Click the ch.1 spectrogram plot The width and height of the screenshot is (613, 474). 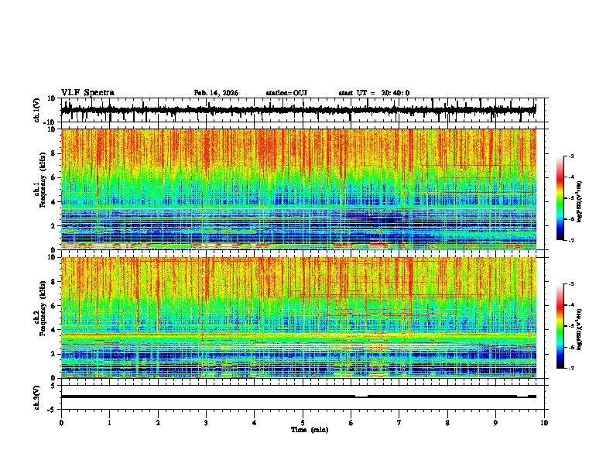[x=299, y=189]
